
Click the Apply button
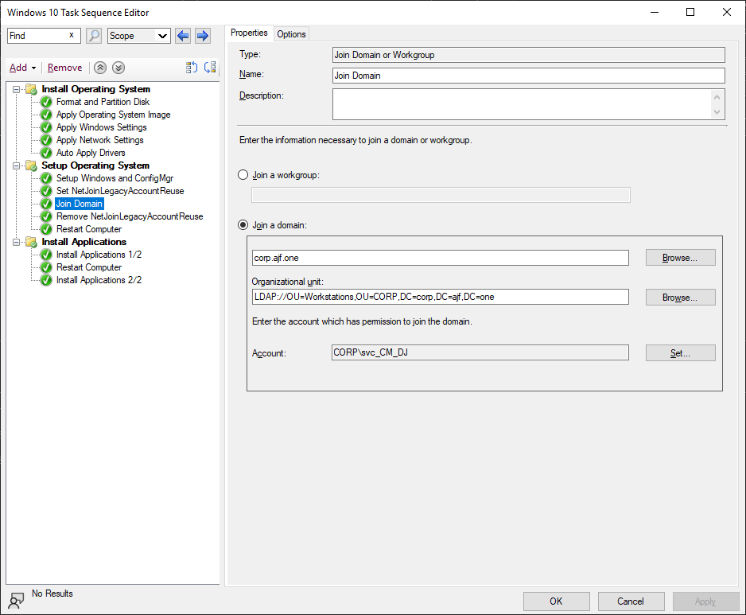tap(705, 601)
